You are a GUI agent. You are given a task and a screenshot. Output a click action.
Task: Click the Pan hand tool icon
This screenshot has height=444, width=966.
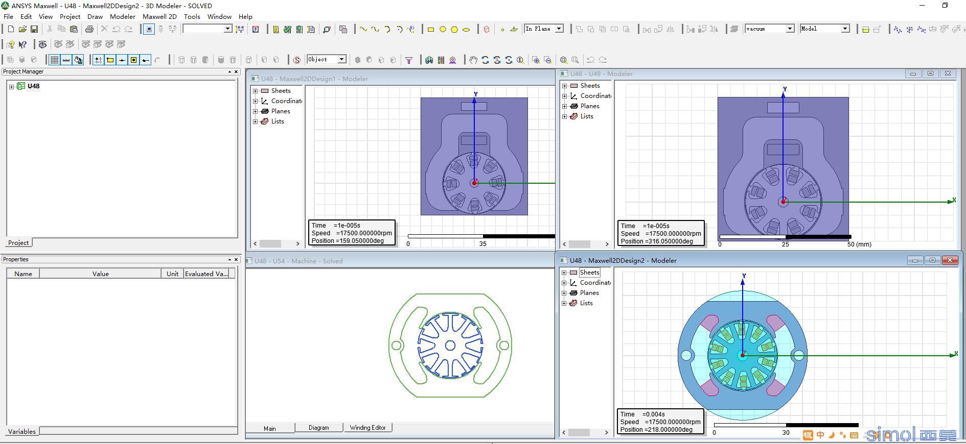pyautogui.click(x=473, y=60)
